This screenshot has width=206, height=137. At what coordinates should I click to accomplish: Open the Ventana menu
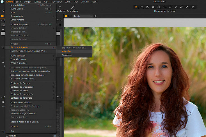tap(84, 2)
